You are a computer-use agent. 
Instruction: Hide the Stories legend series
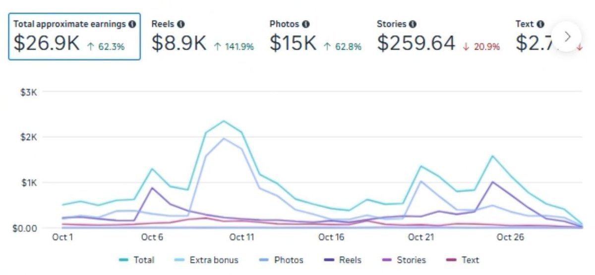405,260
